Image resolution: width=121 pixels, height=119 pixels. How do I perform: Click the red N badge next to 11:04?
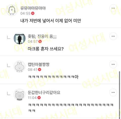(x=39, y=98)
